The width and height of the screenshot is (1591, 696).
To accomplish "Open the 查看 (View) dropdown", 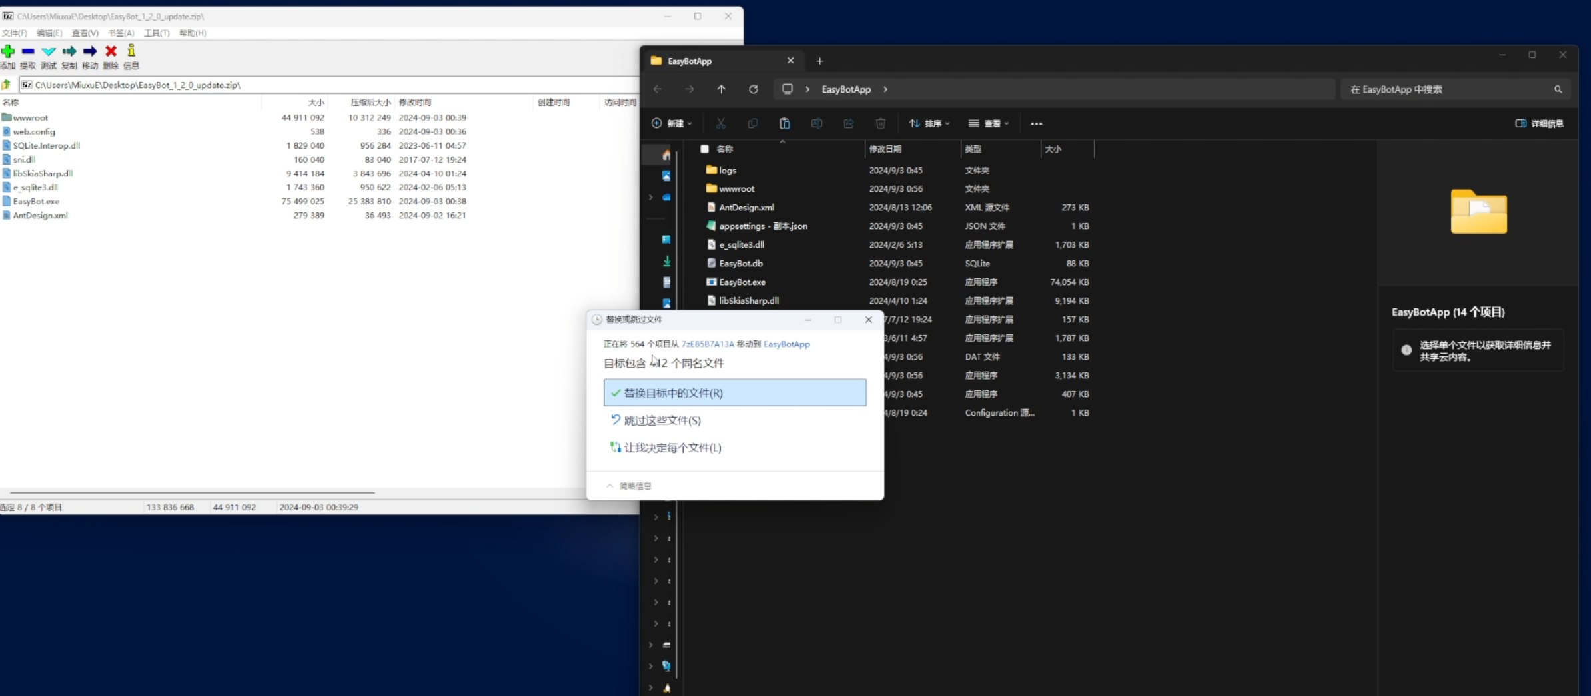I will click(989, 123).
